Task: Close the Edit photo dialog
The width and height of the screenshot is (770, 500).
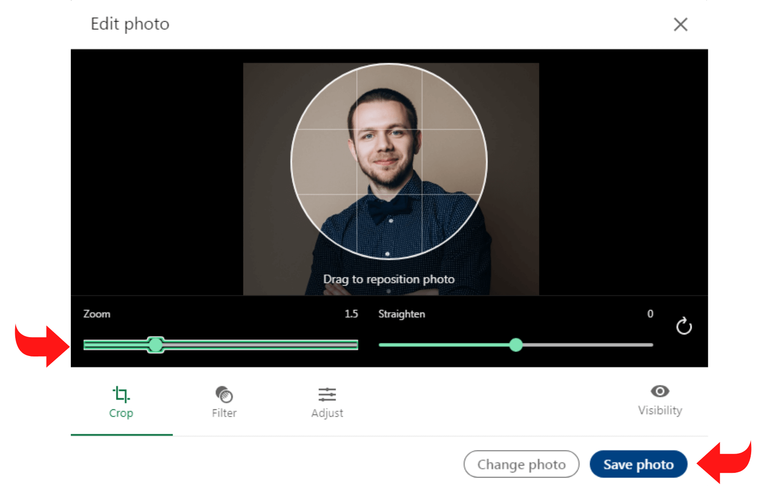Action: [x=680, y=24]
